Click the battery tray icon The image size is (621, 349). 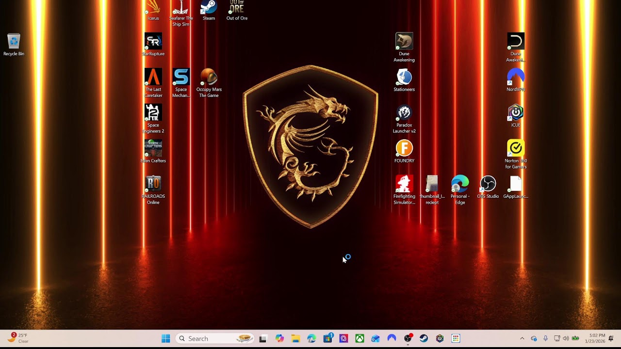coord(575,338)
